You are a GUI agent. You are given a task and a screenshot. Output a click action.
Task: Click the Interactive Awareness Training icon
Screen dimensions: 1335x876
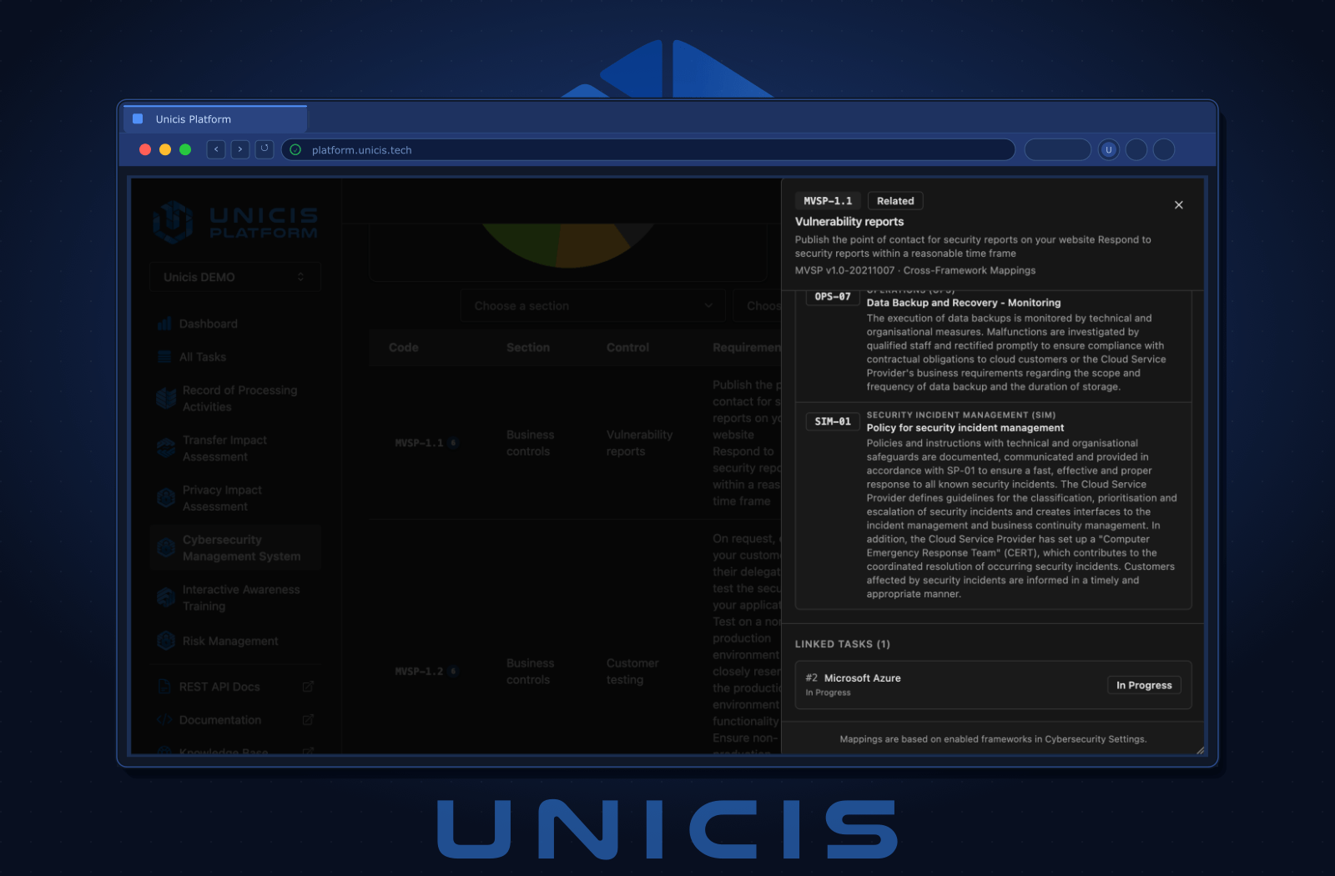[x=165, y=597]
